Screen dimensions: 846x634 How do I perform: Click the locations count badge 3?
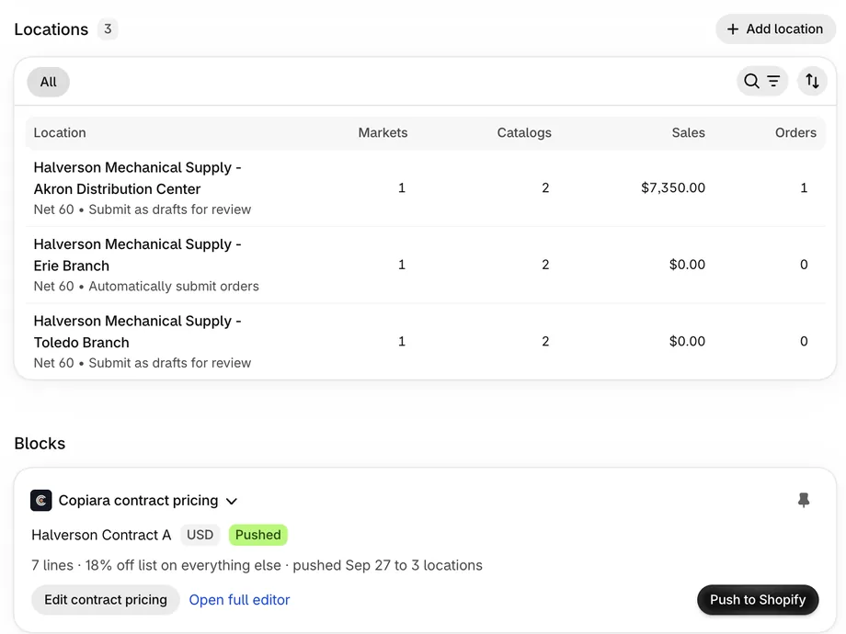(x=108, y=28)
